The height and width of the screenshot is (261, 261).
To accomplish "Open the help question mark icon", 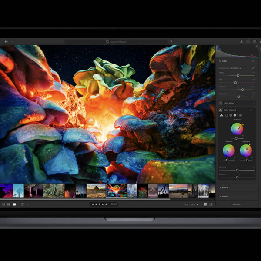I will pos(254,42).
